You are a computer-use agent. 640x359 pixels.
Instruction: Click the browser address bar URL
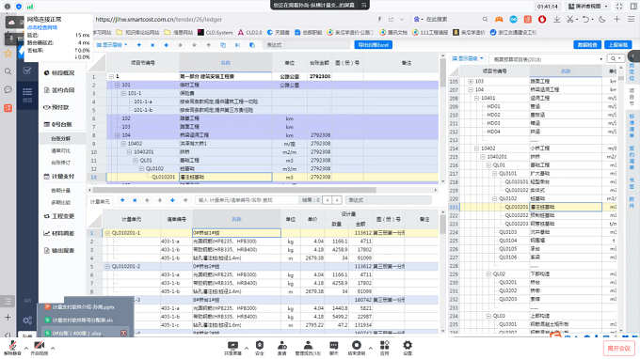click(159, 19)
